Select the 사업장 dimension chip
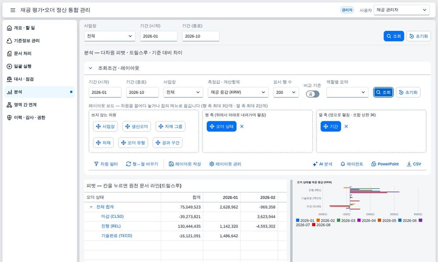This screenshot has width=438, height=262. pyautogui.click(x=105, y=126)
